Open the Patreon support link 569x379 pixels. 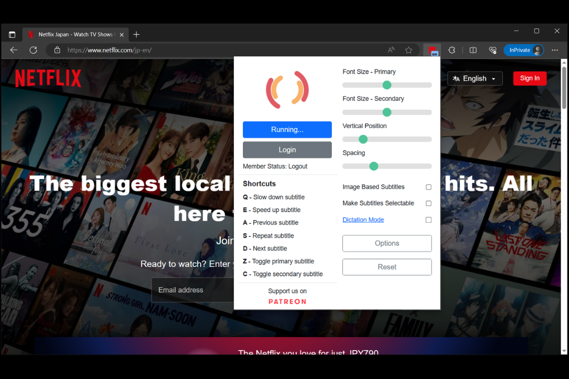(288, 302)
